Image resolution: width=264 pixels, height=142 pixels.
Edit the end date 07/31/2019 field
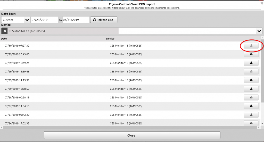(76, 20)
